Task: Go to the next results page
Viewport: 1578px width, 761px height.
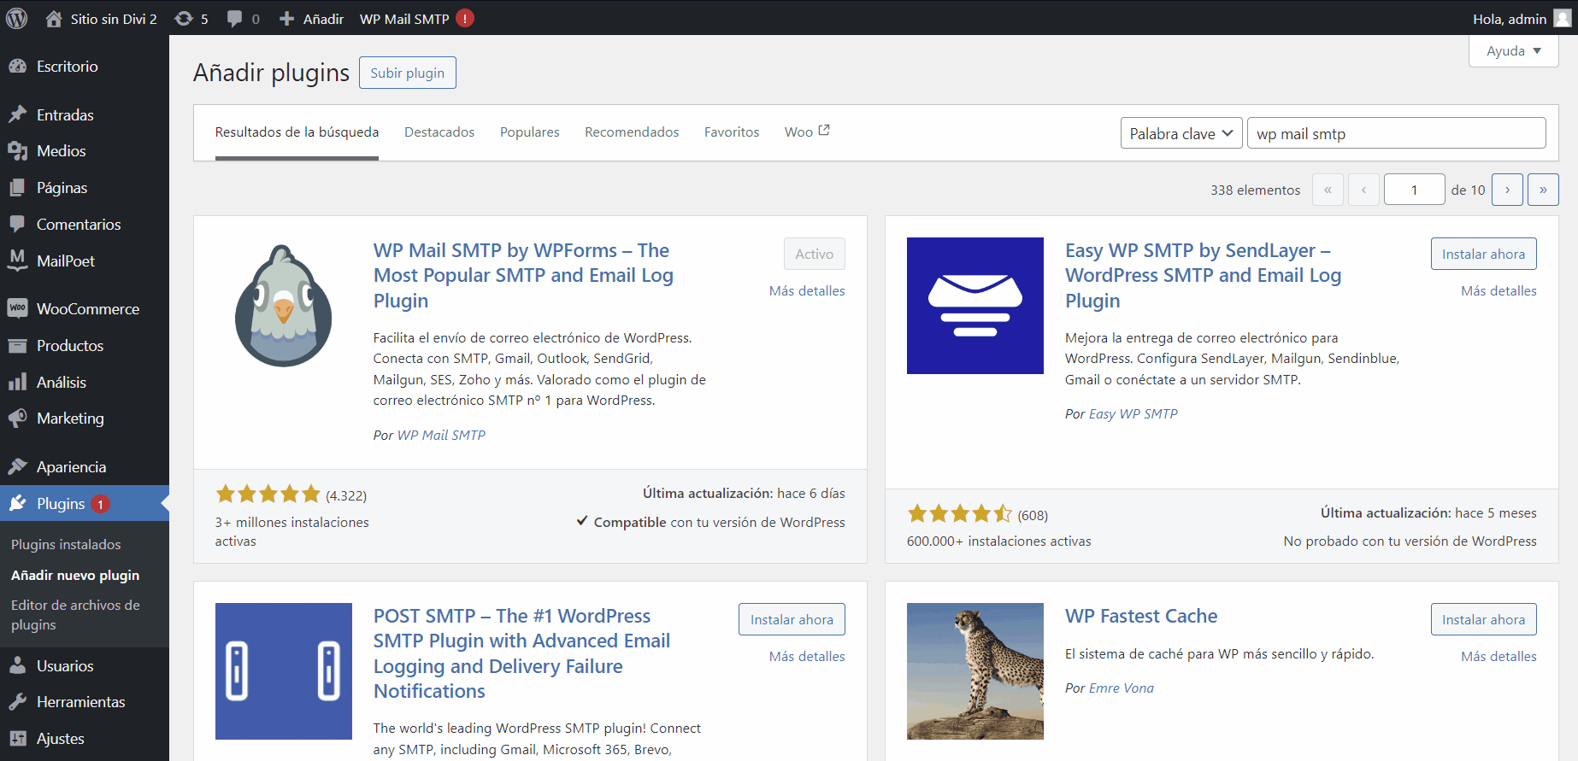Action: (x=1507, y=190)
